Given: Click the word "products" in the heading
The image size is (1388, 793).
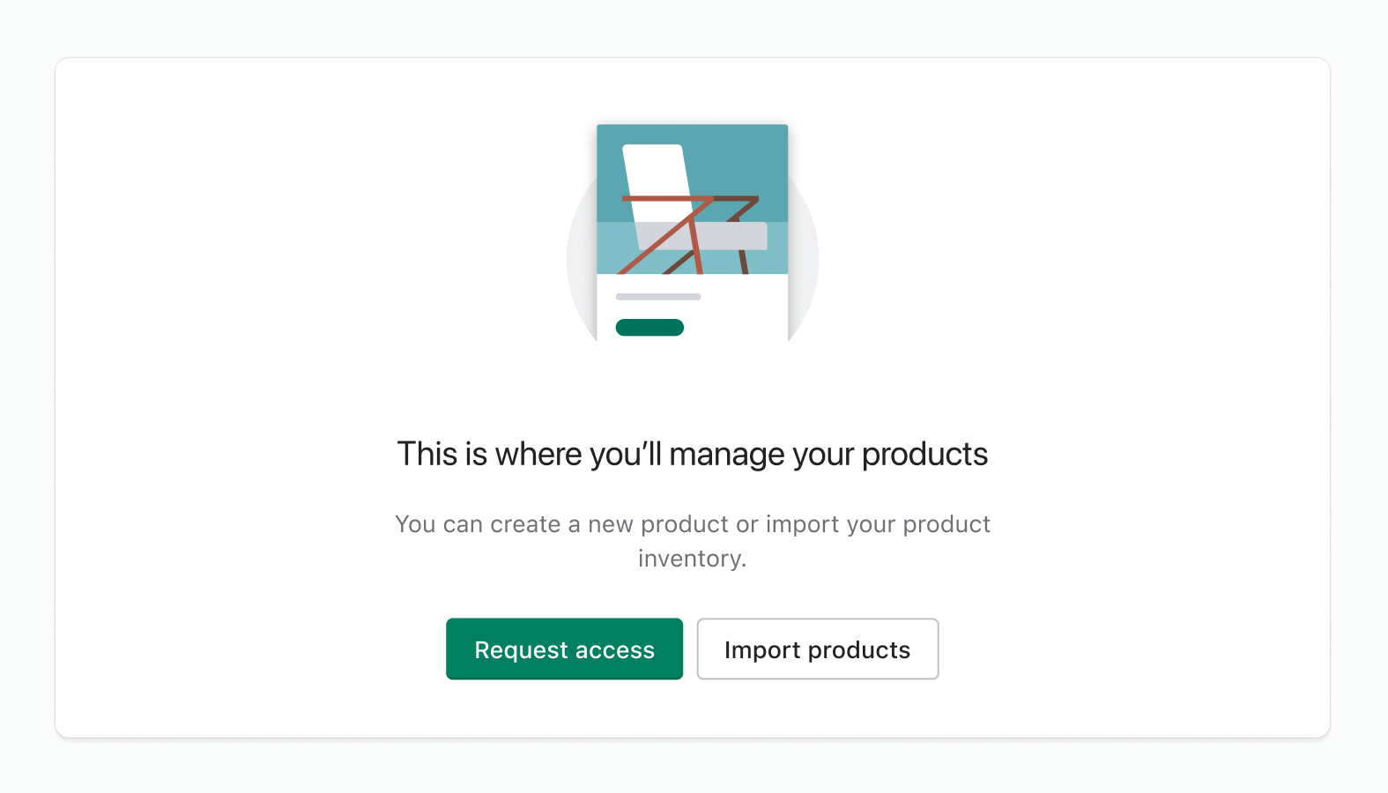Looking at the screenshot, I should click(x=924, y=454).
